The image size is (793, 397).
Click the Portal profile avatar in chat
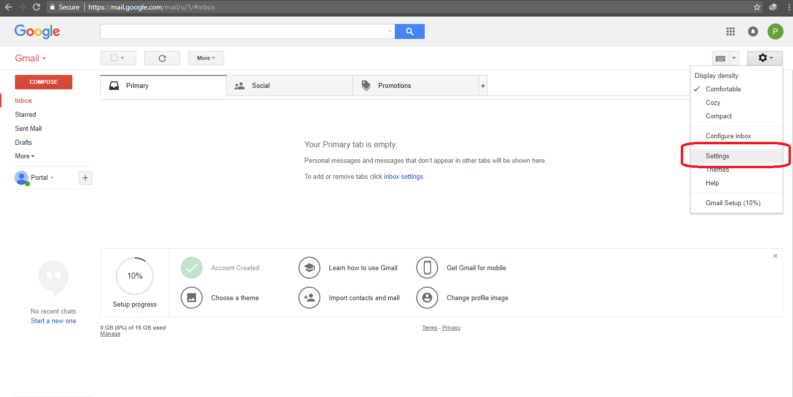pos(21,178)
